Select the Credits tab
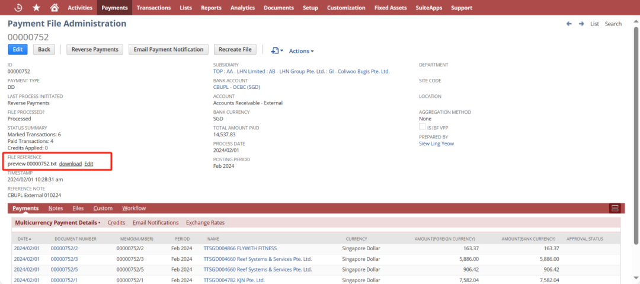This screenshot has height=284, width=640. [116, 223]
